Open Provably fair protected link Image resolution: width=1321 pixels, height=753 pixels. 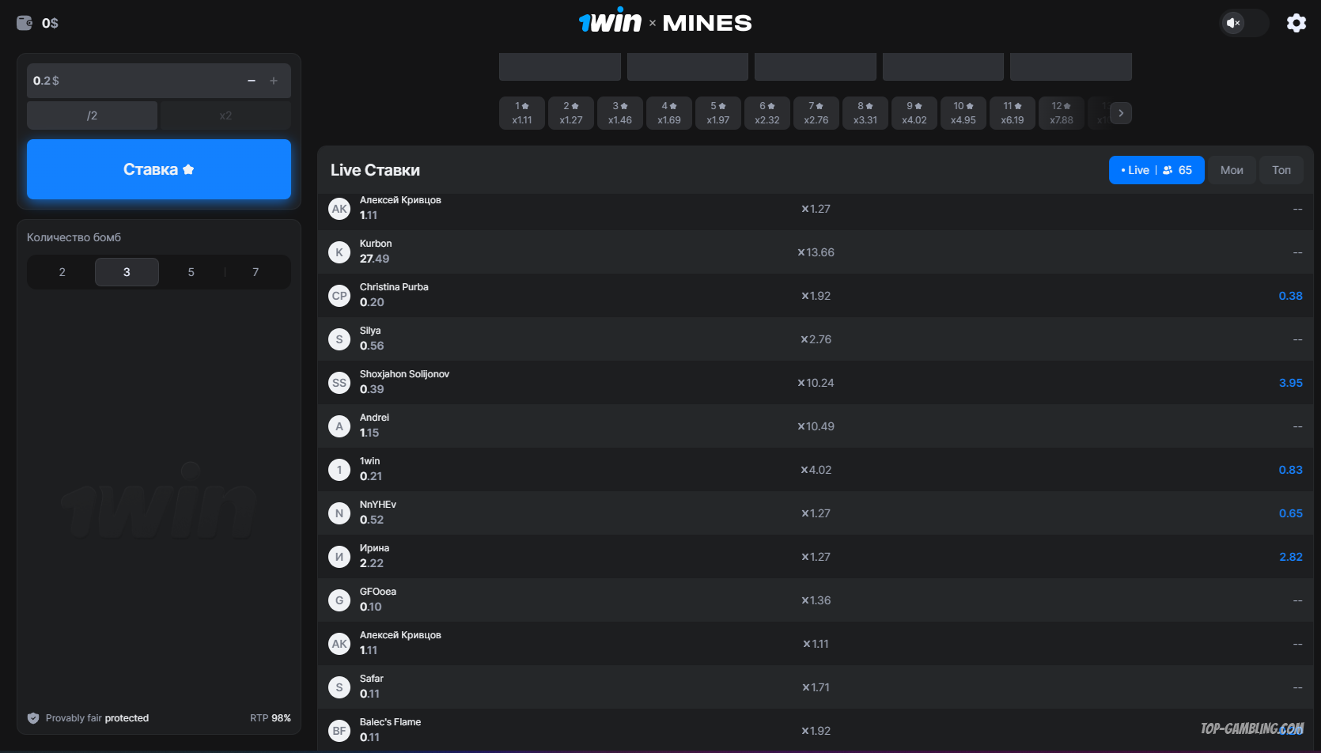coord(97,718)
